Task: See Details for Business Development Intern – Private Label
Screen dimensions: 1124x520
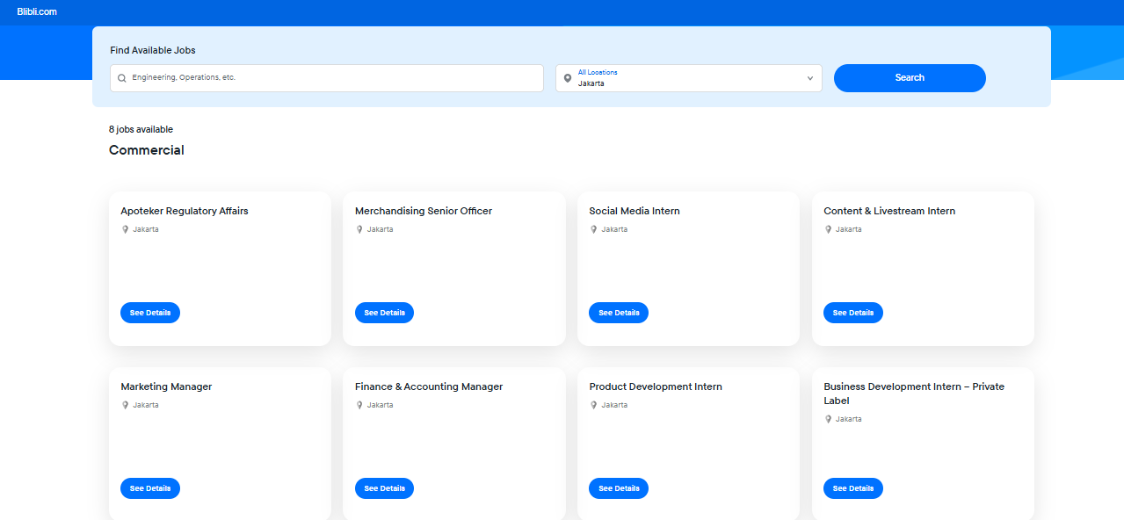Action: [852, 488]
